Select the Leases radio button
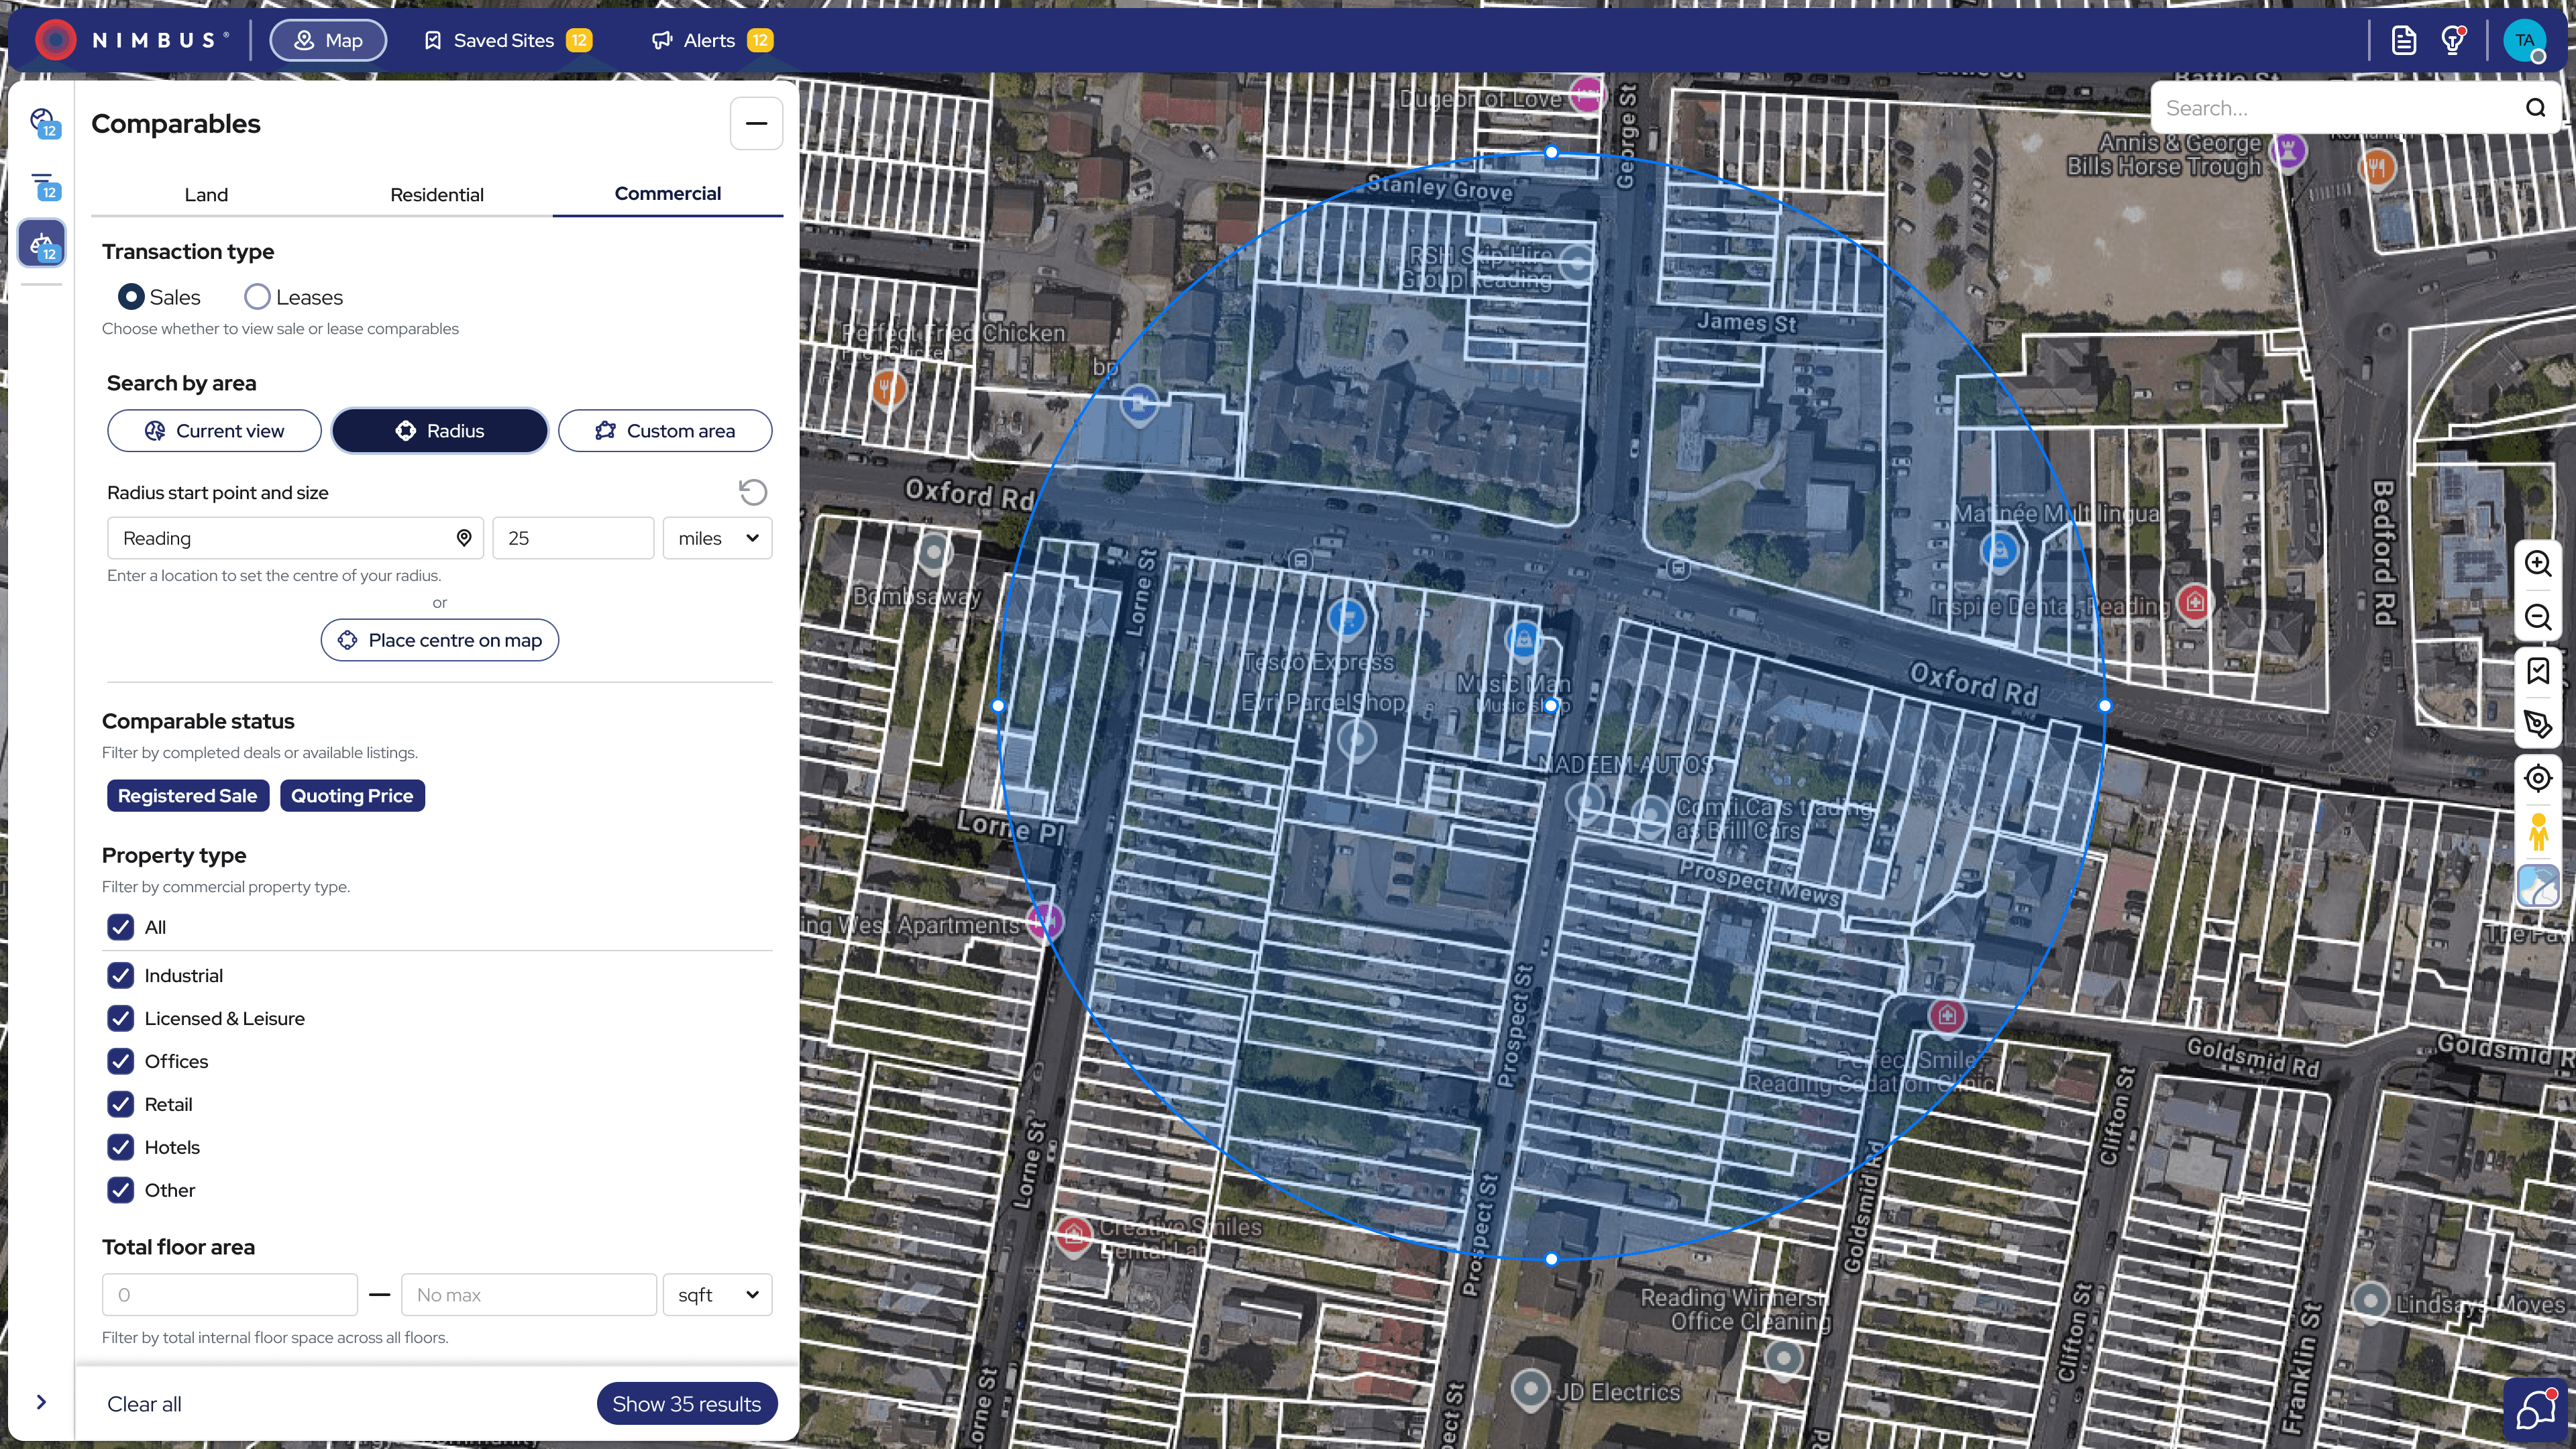The width and height of the screenshot is (2576, 1449). click(257, 297)
